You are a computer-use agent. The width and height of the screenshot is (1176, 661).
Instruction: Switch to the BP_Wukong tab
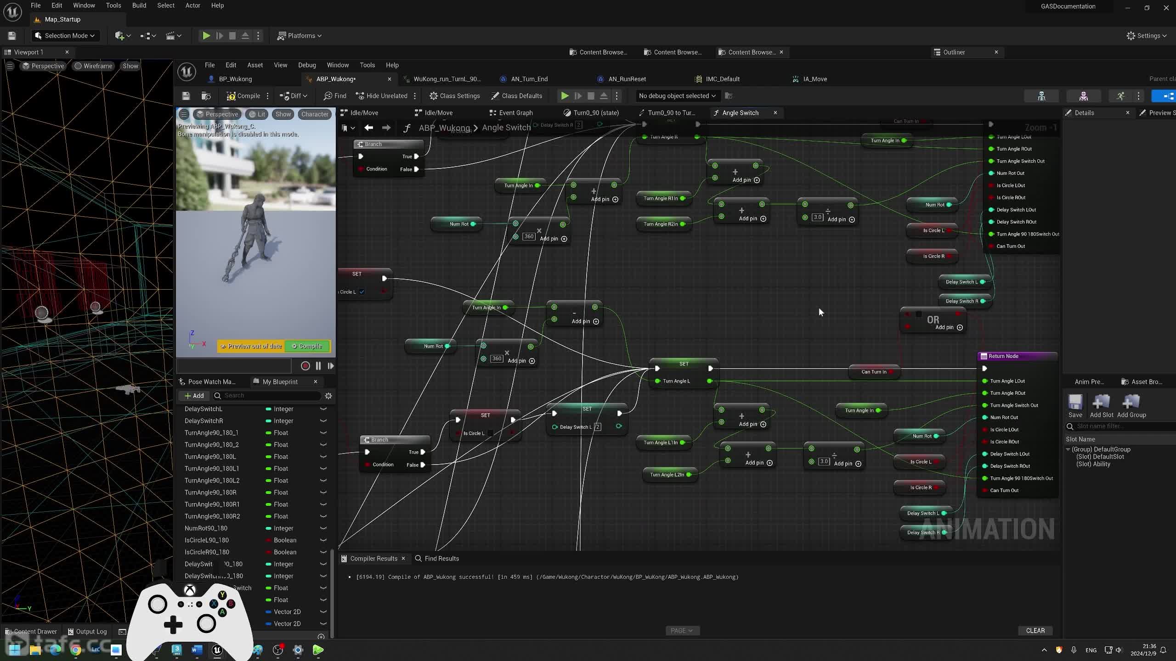click(235, 79)
